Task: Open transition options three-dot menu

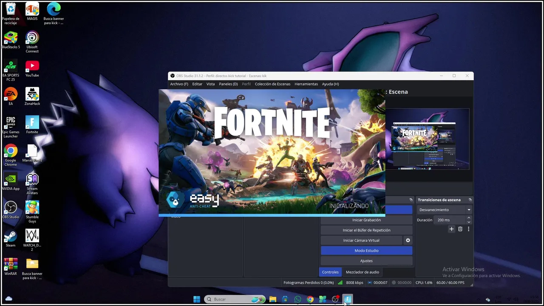Action: pyautogui.click(x=469, y=229)
